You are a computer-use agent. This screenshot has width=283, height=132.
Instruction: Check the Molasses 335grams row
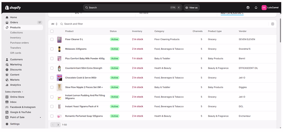(52, 49)
